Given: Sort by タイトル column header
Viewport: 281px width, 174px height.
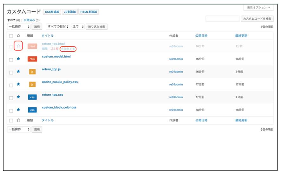Looking at the screenshot, I should click(x=48, y=35).
